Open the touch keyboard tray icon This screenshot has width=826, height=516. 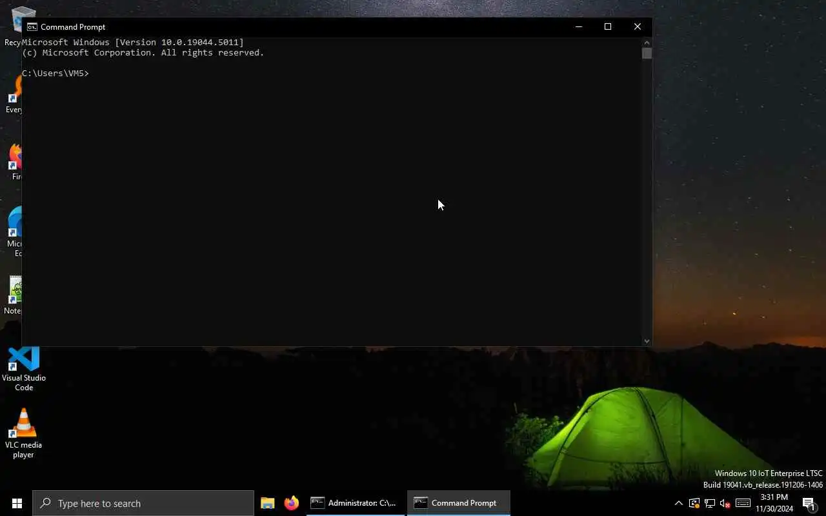point(743,503)
